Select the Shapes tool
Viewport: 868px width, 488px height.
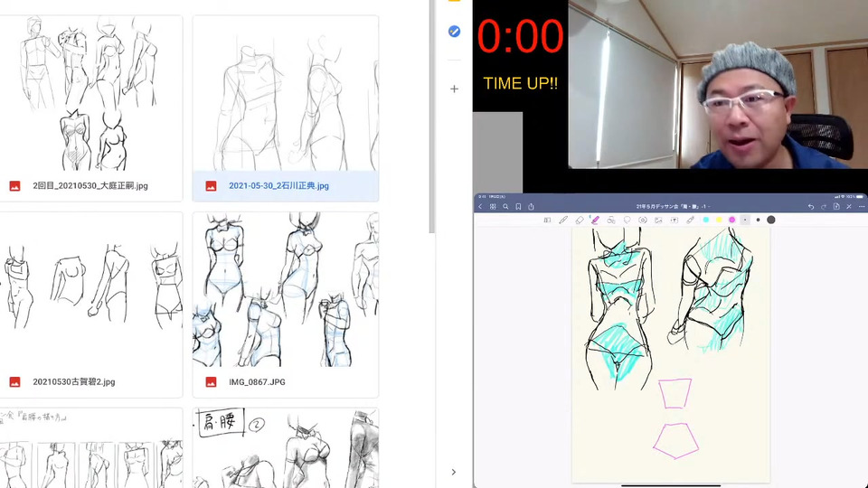click(x=611, y=220)
